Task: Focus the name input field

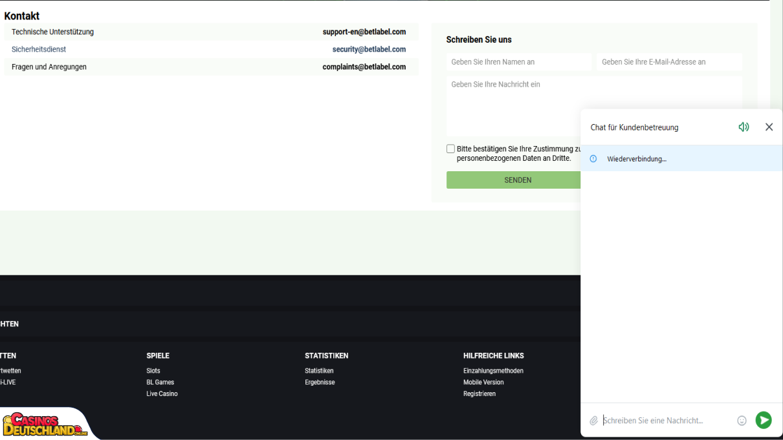Action: pos(519,62)
